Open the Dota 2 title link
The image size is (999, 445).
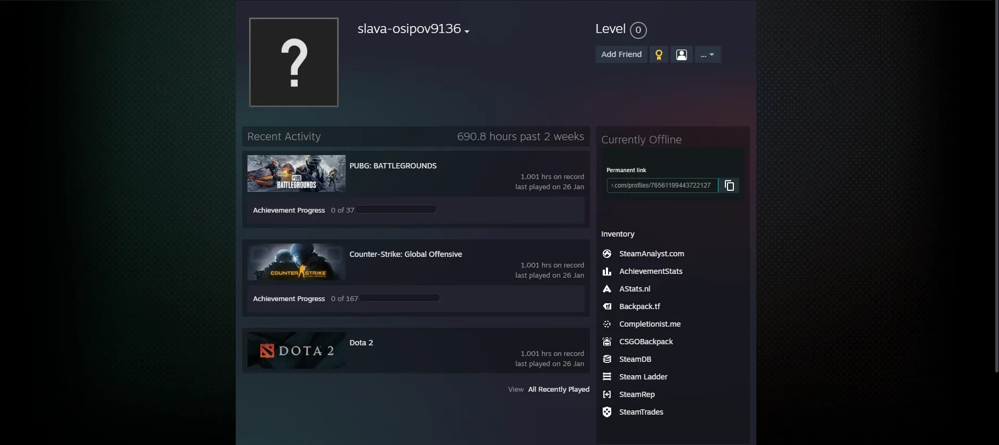[361, 343]
